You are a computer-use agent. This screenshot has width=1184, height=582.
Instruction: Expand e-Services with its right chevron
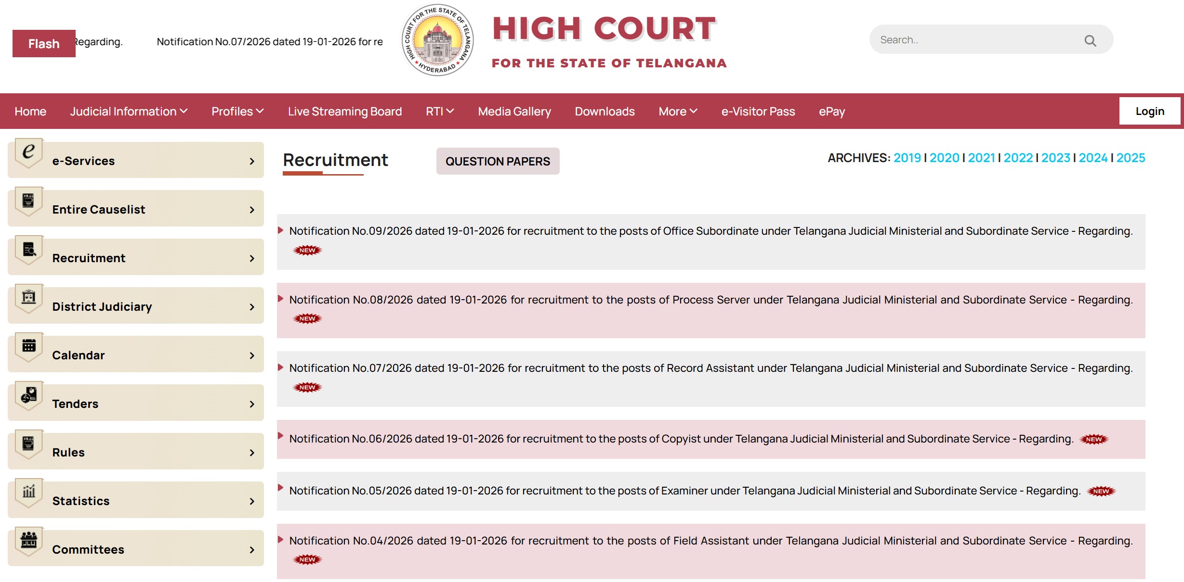tap(252, 161)
